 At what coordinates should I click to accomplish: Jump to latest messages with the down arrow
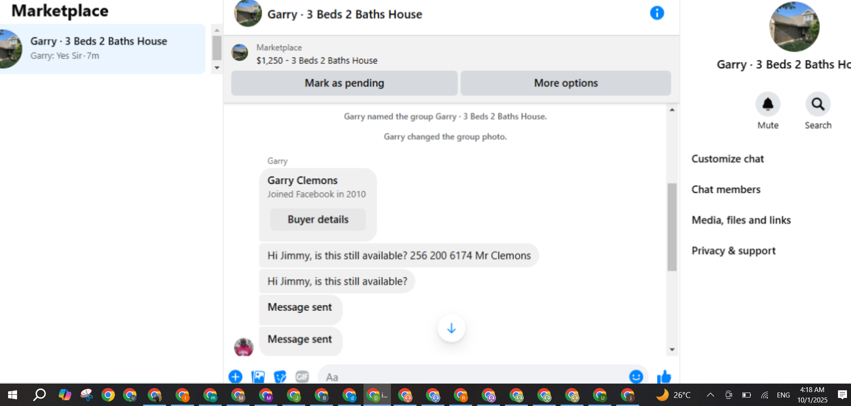point(451,328)
